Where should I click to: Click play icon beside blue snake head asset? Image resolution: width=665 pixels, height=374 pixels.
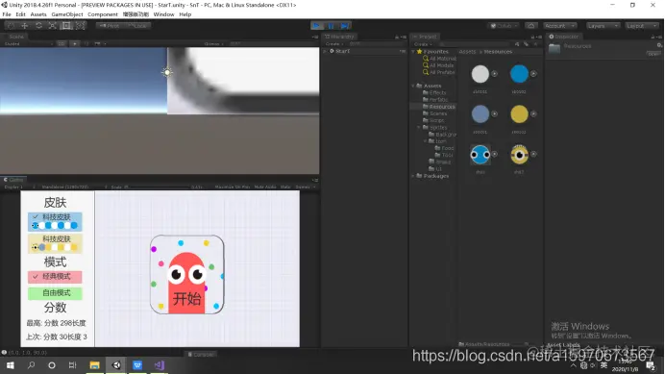495,154
